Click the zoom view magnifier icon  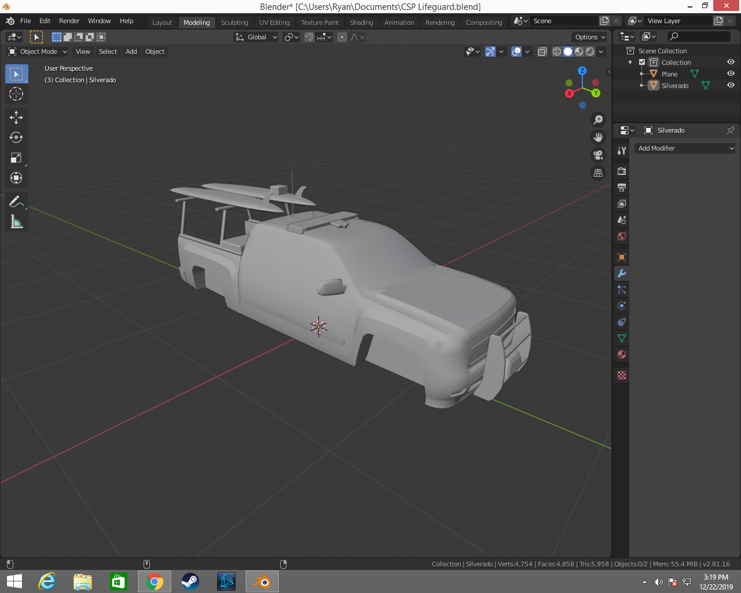click(x=598, y=119)
